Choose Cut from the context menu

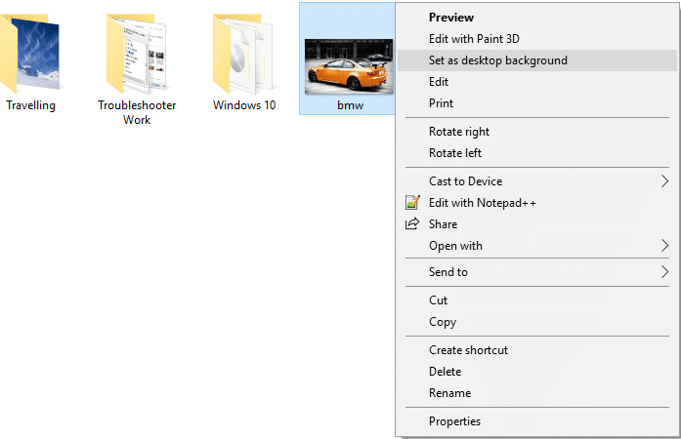537,300
